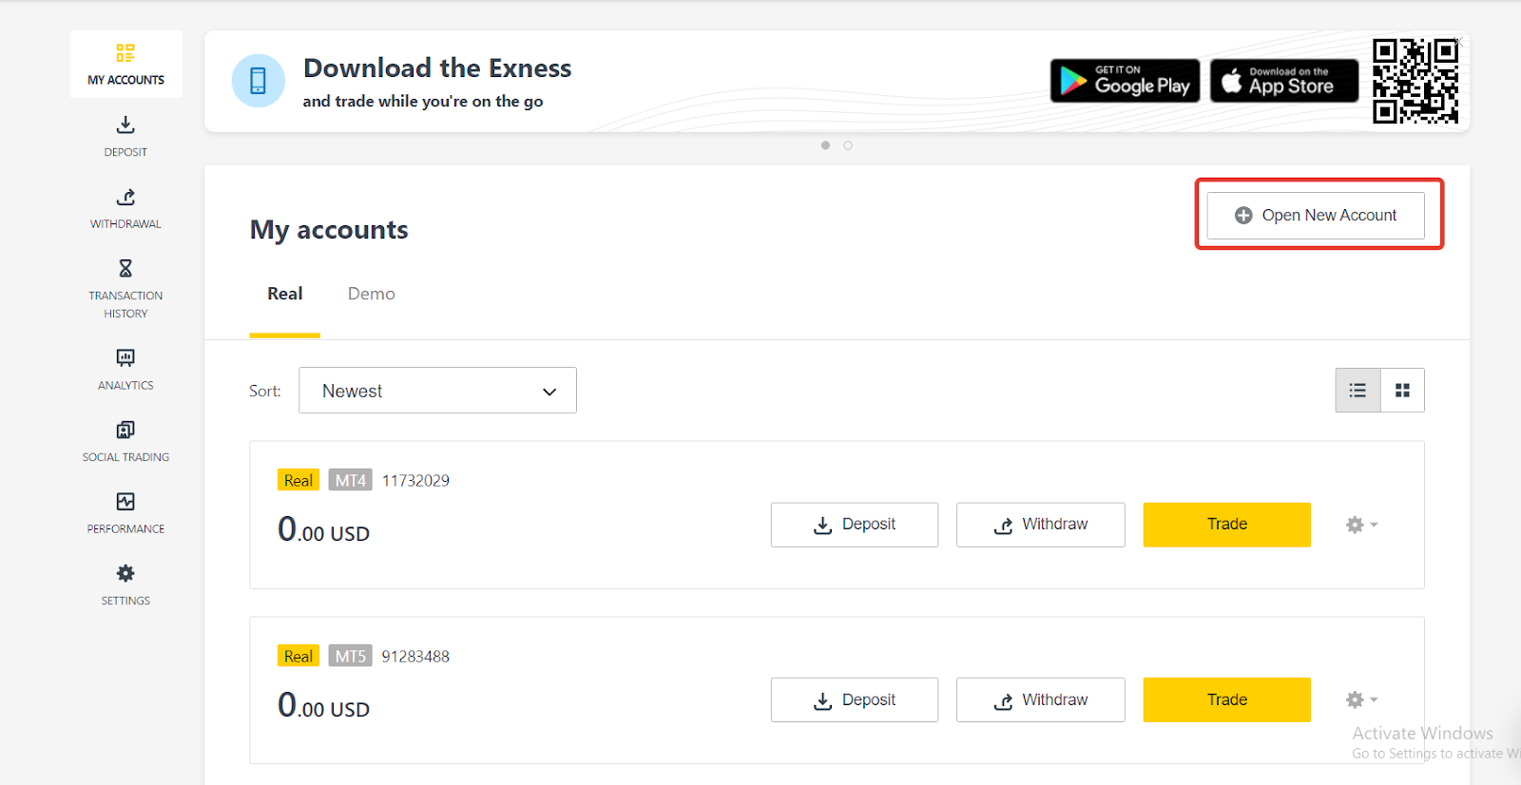Open Settings in the sidebar
This screenshot has height=785, width=1521.
point(125,585)
